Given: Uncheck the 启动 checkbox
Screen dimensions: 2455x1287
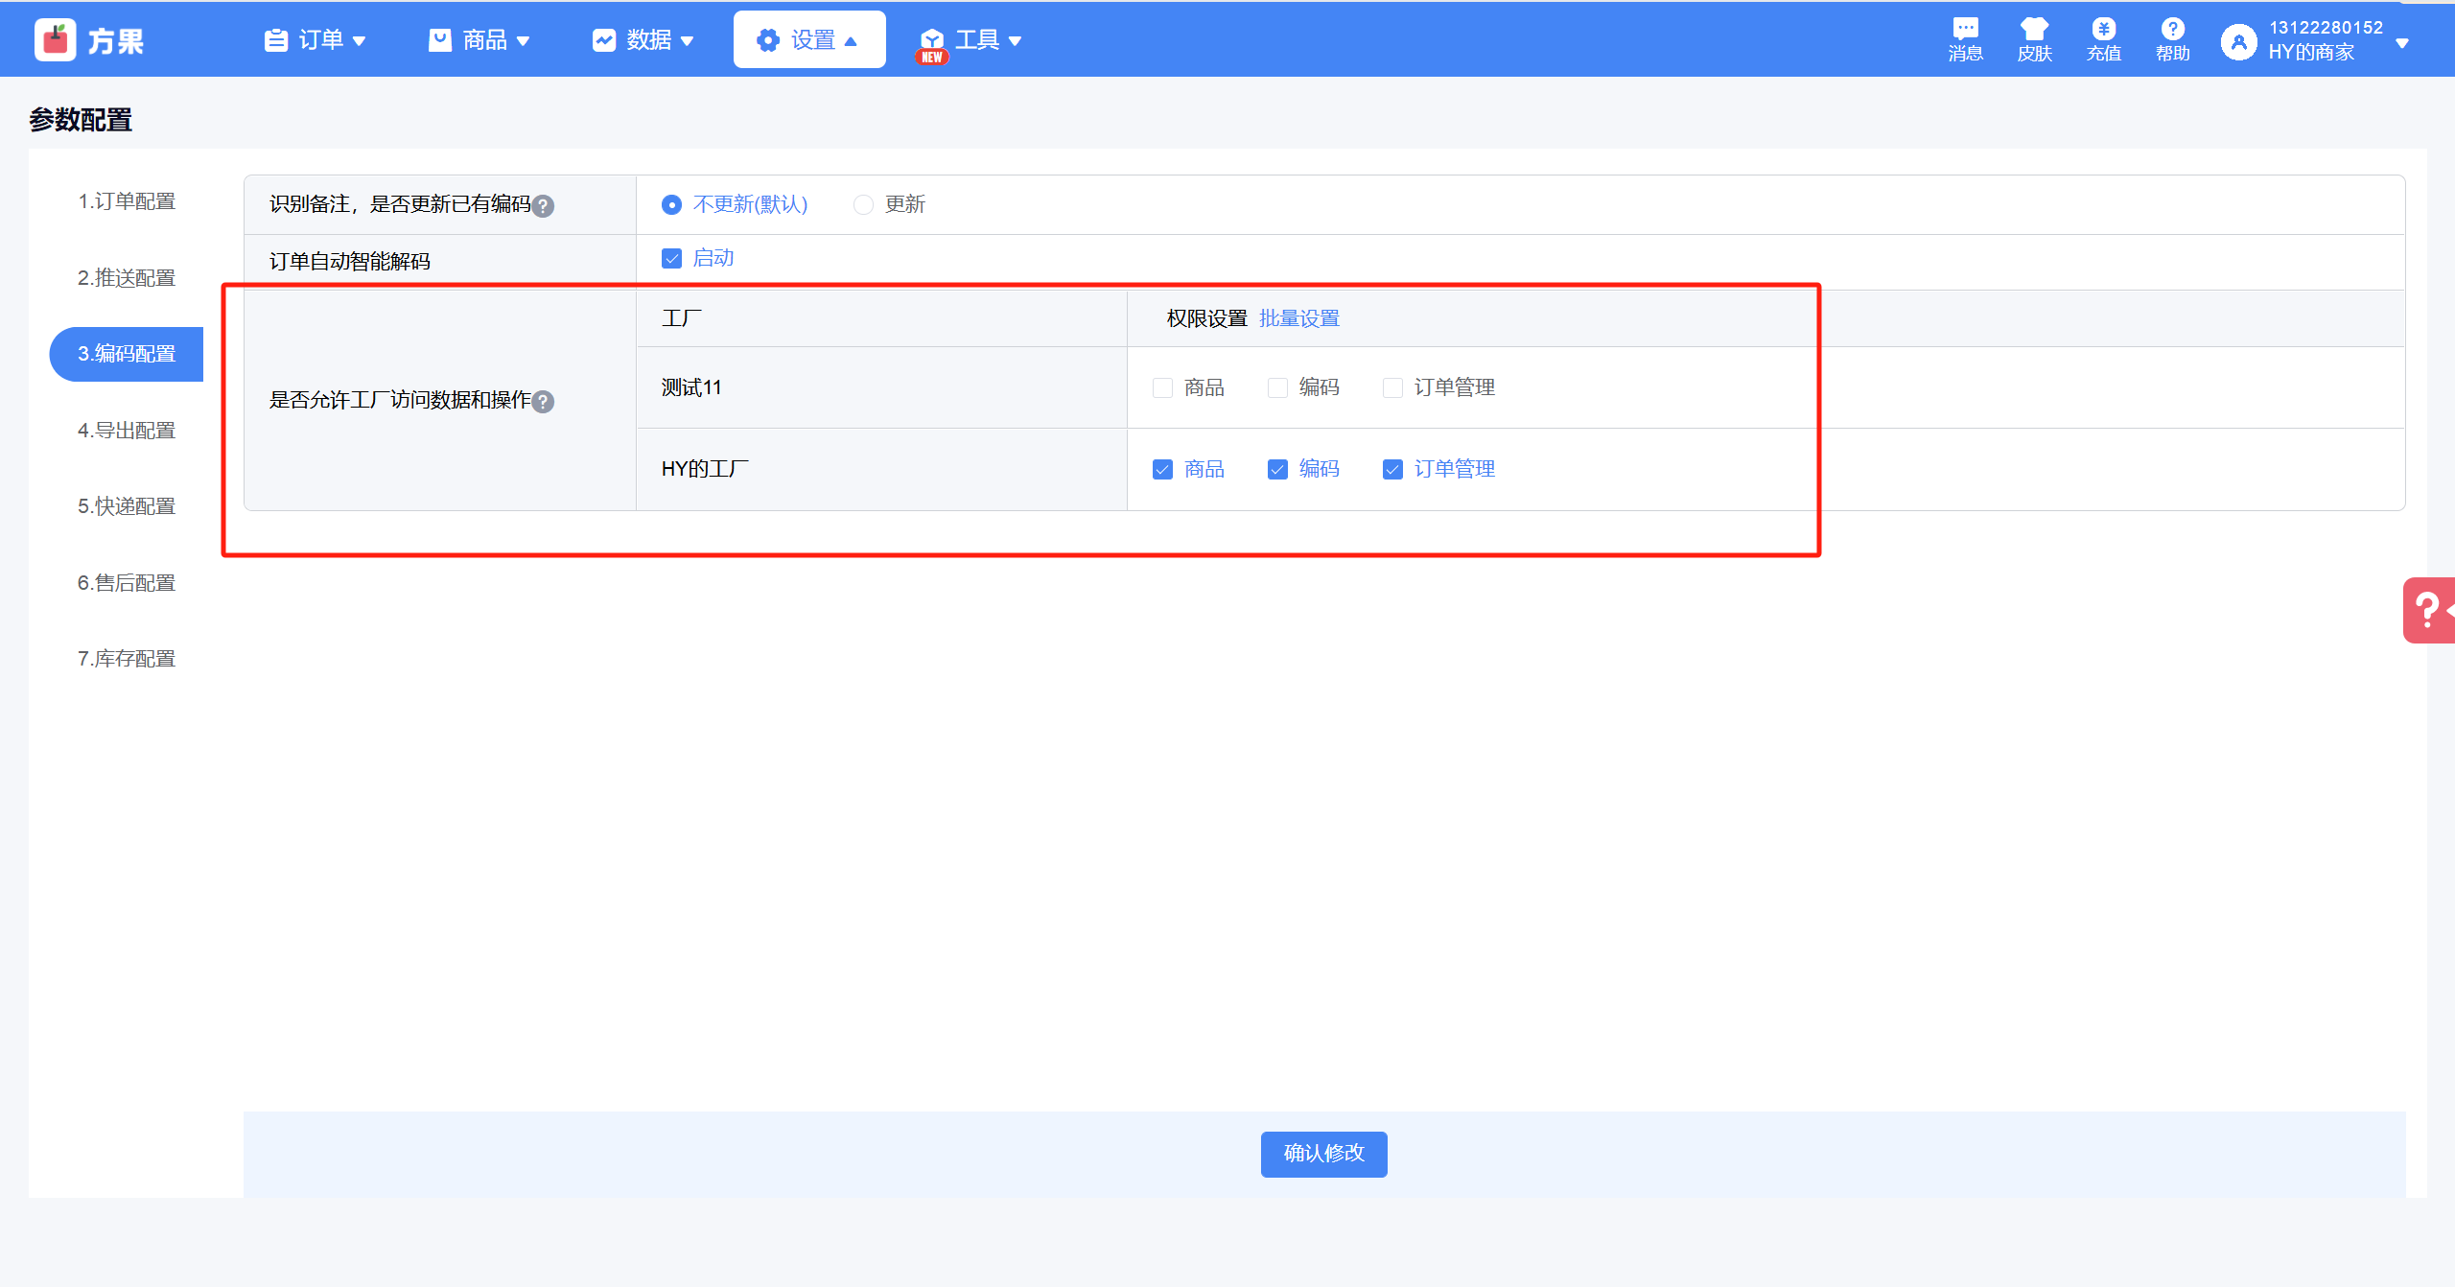Looking at the screenshot, I should (x=671, y=259).
